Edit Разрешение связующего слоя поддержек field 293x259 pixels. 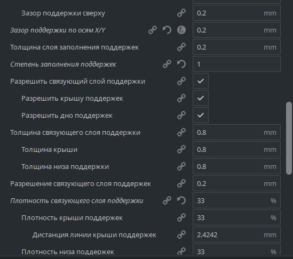click(x=236, y=184)
